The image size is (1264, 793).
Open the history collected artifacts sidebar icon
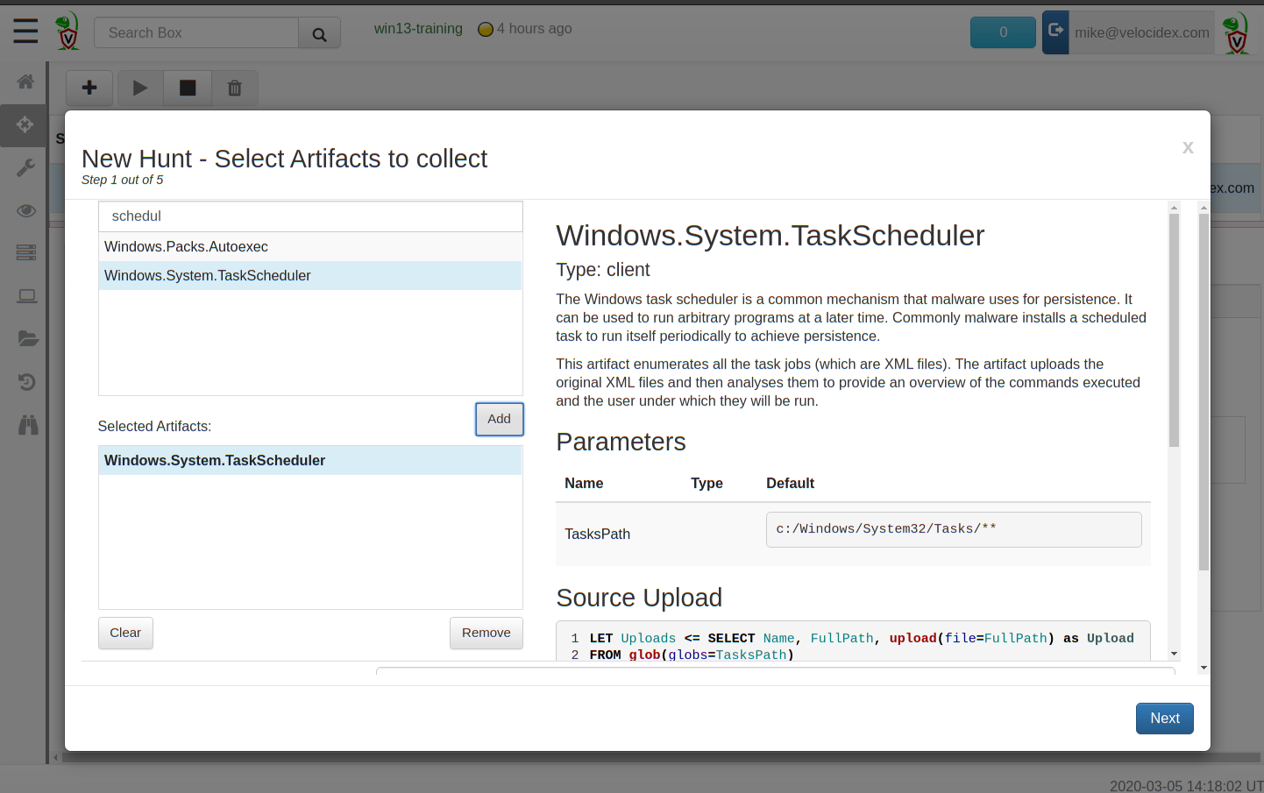tap(26, 382)
